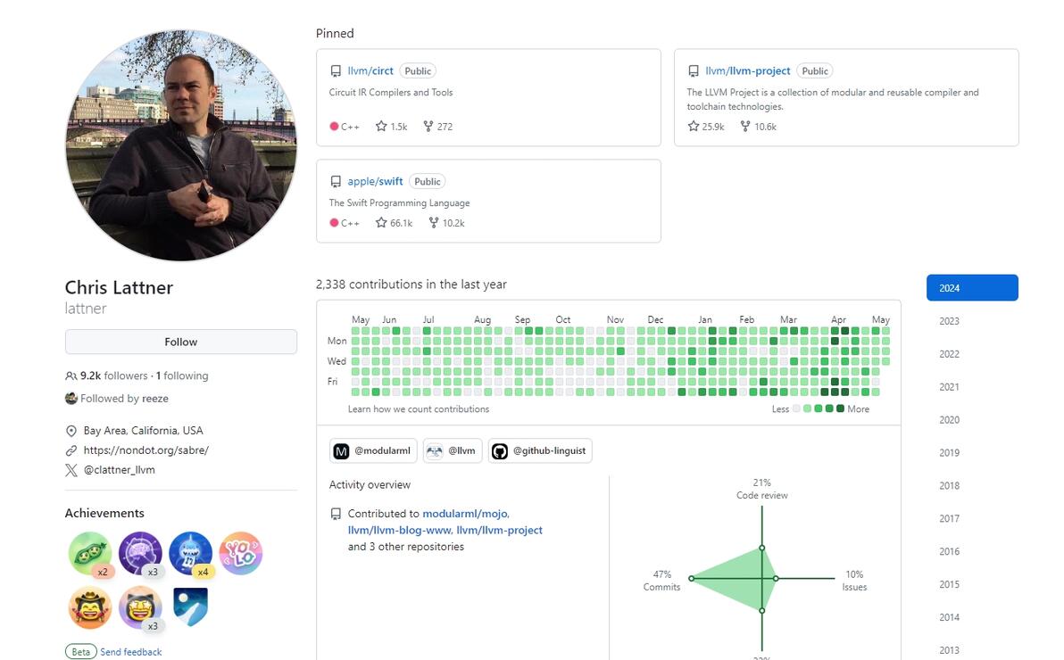Click the stars count on llvm/circt
1064x660 pixels.
click(x=391, y=127)
